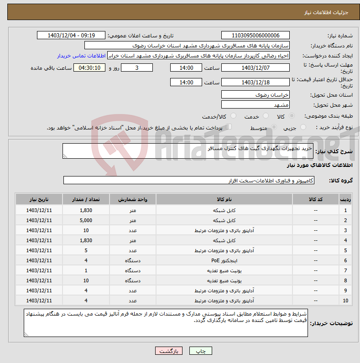
Task: Click quantity 1,830 in row 1
Action: pos(86,210)
